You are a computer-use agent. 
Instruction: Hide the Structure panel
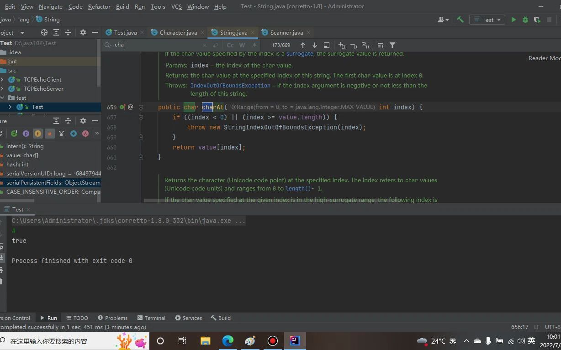tap(95, 121)
